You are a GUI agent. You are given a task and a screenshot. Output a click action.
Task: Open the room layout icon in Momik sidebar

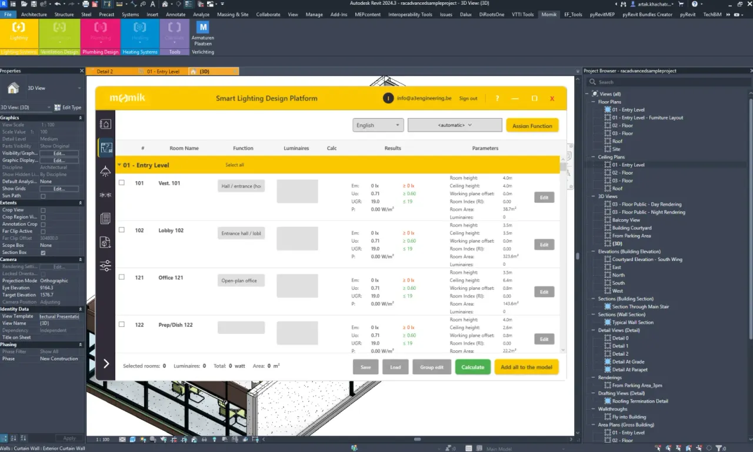tap(105, 124)
